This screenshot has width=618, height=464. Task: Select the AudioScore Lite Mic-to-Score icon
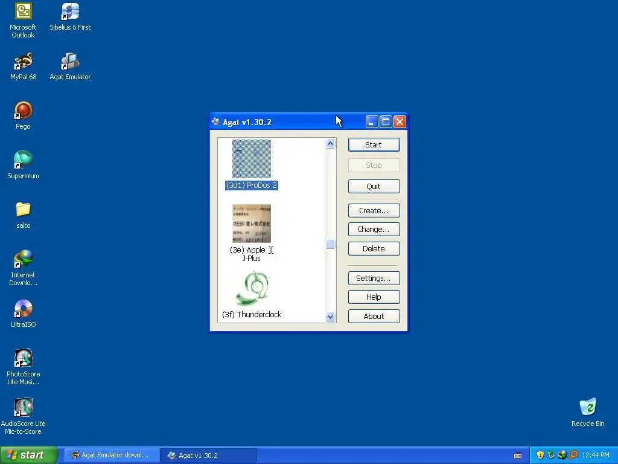(23, 416)
